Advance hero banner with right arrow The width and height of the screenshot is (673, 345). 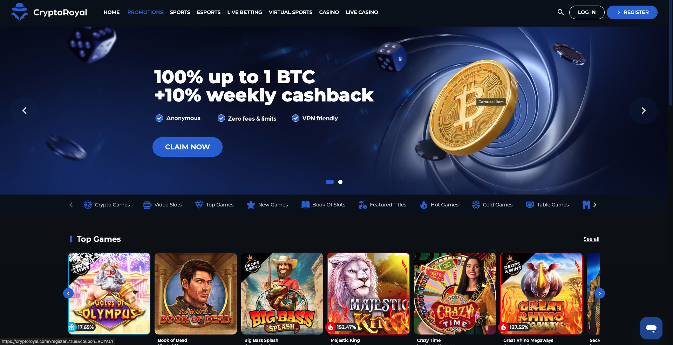[x=643, y=111]
